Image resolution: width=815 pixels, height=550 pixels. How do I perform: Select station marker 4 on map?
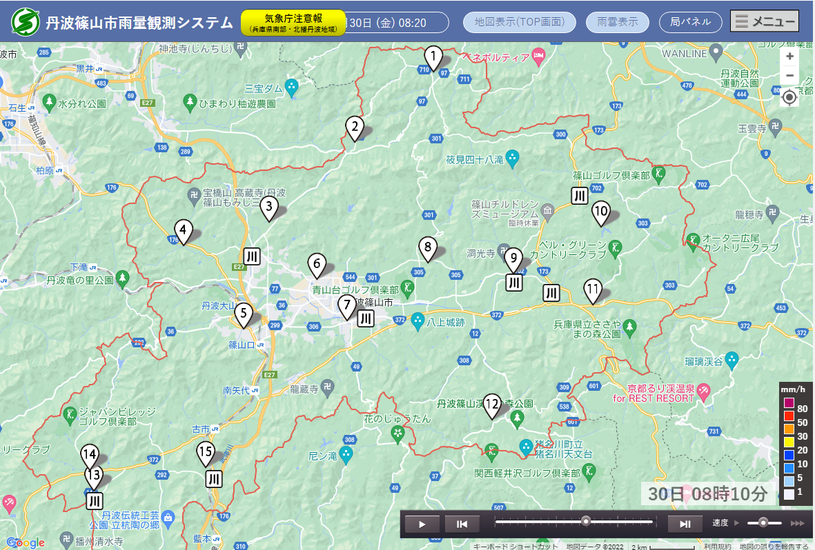183,231
